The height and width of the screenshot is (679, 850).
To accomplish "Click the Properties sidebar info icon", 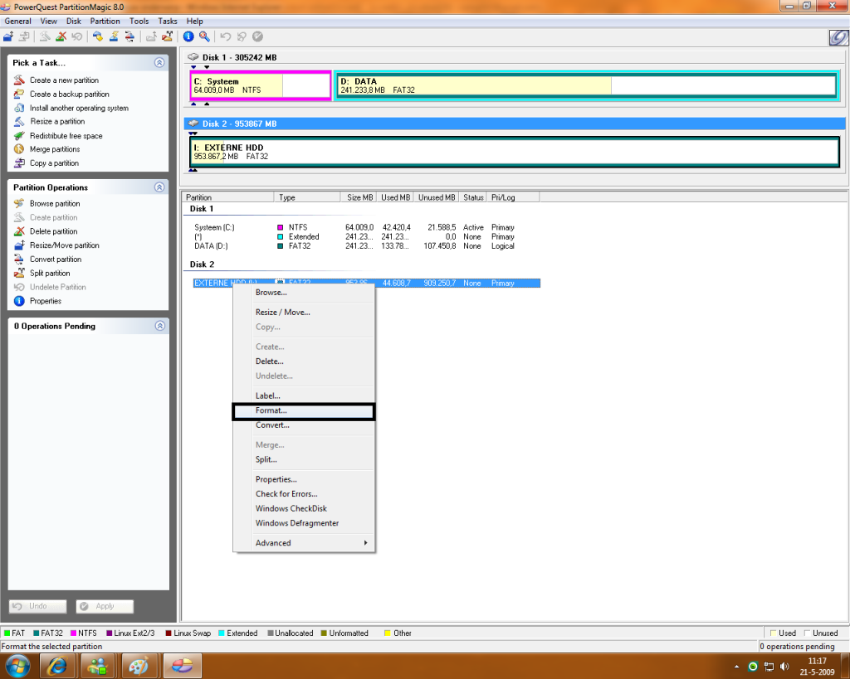I will tap(19, 301).
